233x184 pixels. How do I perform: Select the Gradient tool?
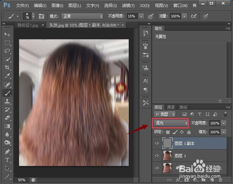tap(7, 126)
